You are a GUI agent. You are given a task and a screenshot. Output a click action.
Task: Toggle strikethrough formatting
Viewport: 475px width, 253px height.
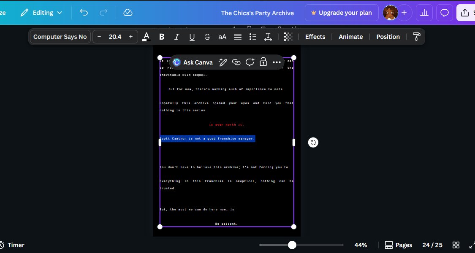click(207, 37)
